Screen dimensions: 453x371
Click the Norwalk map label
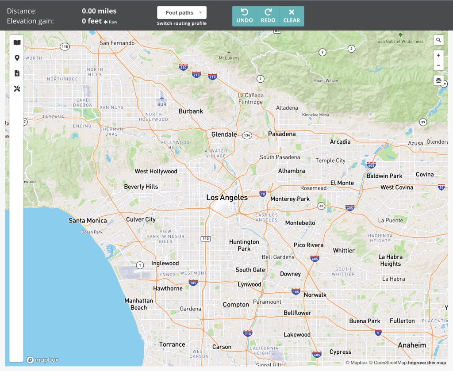[315, 295]
